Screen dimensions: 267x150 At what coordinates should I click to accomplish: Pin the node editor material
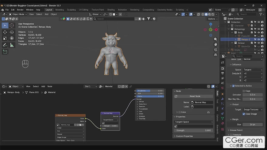pyautogui.click(x=130, y=86)
